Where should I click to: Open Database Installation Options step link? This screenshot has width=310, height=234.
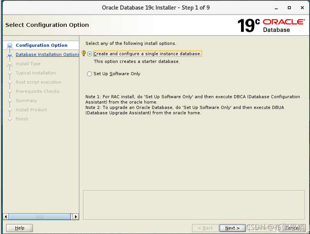(47, 54)
